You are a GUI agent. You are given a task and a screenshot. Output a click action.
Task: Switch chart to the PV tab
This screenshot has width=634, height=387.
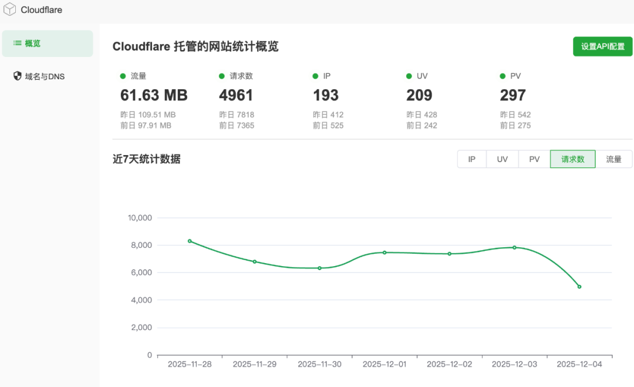534,159
